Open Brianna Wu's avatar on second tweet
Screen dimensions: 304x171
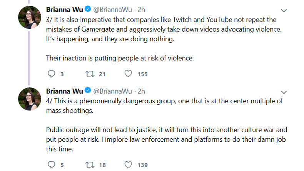click(30, 99)
